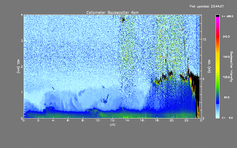
Task: Click the '60.0' color scale label
Action: pos(227,97)
